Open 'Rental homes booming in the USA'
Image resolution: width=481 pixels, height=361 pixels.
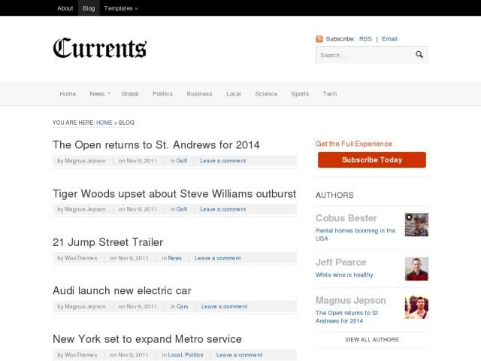point(355,235)
